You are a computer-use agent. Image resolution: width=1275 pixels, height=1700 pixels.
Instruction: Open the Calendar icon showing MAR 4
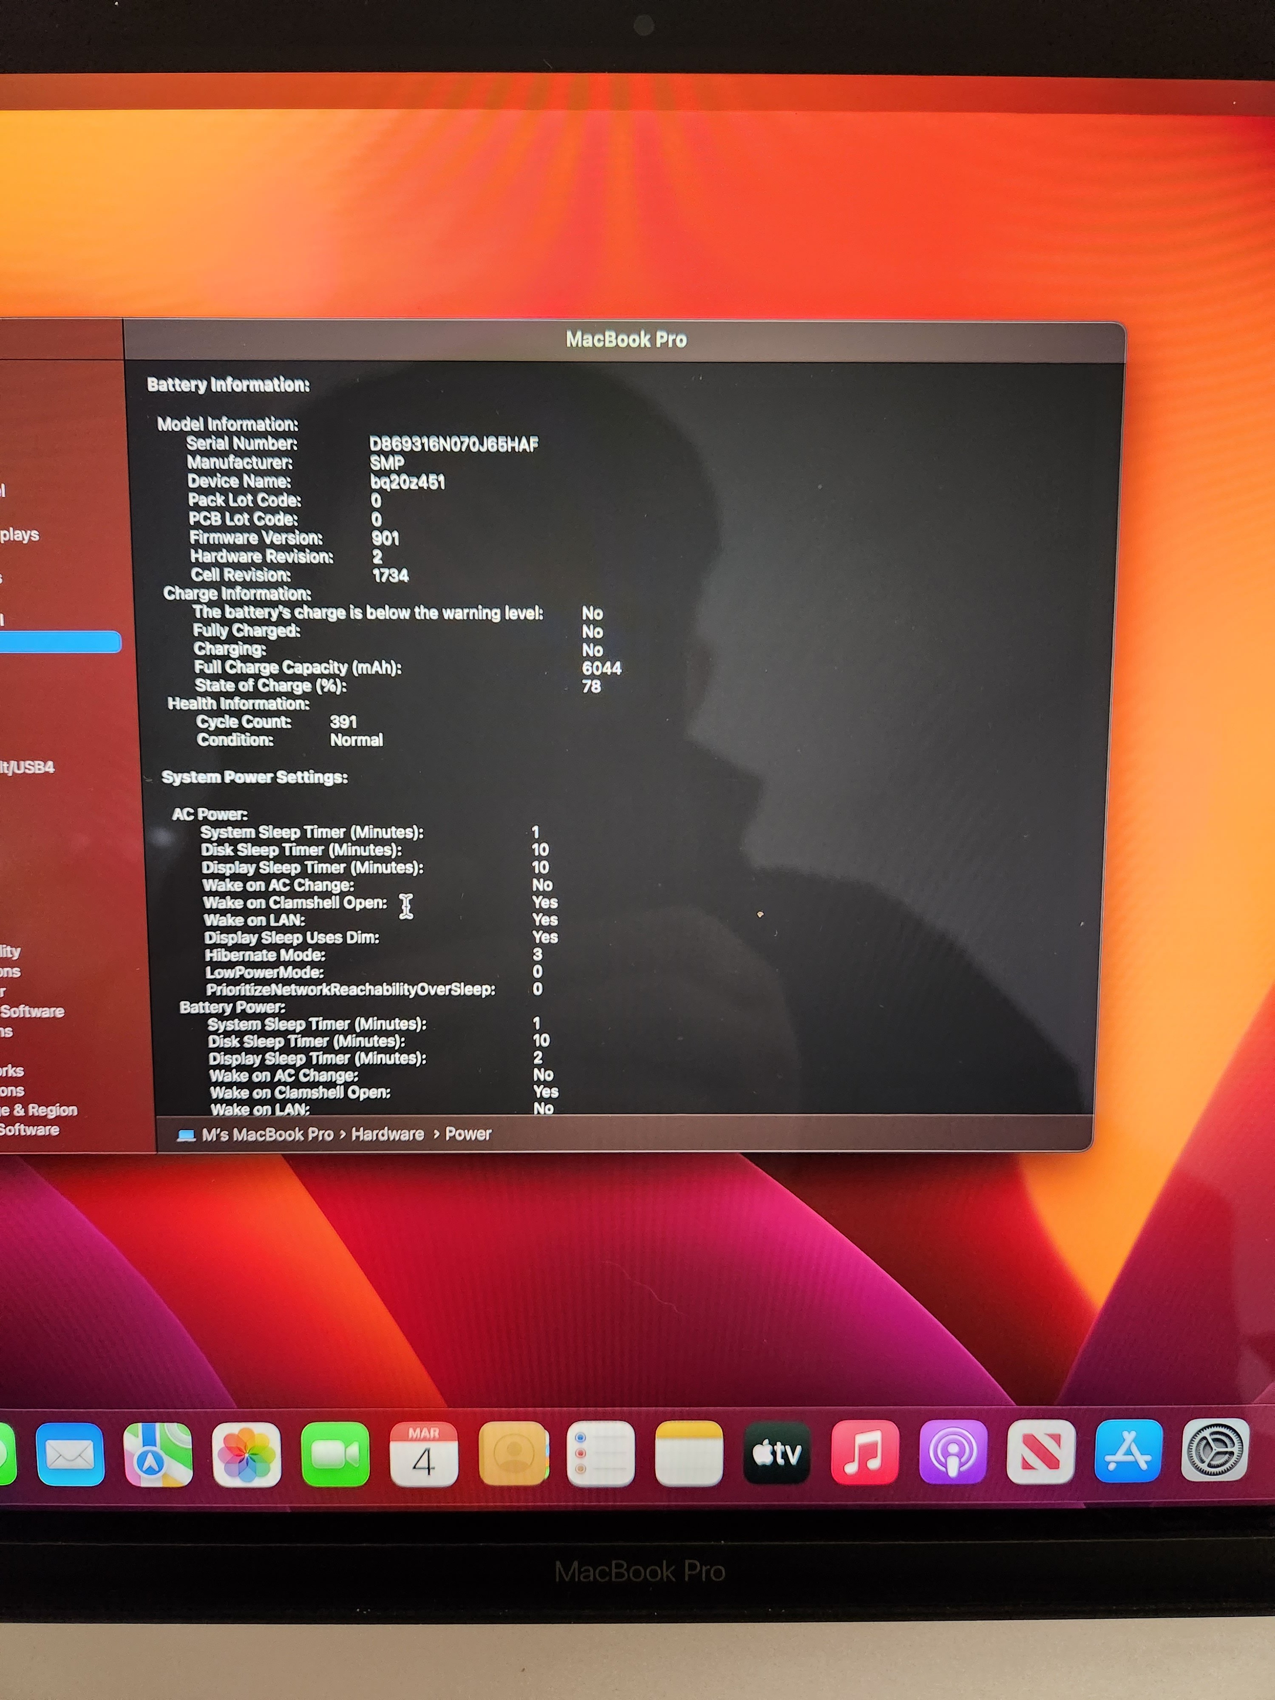click(423, 1454)
